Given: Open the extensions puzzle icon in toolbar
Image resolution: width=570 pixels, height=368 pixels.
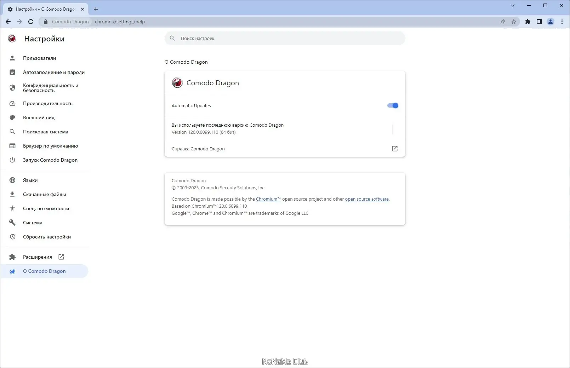Looking at the screenshot, I should pos(528,22).
